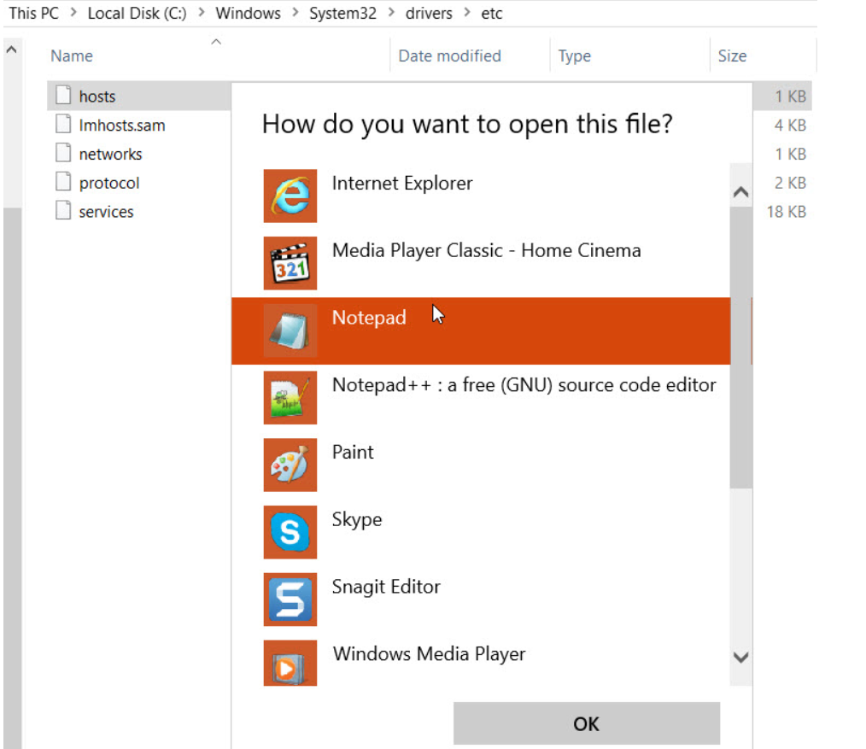This screenshot has width=866, height=749.
Task: Select the Skype app icon
Action: tap(290, 532)
